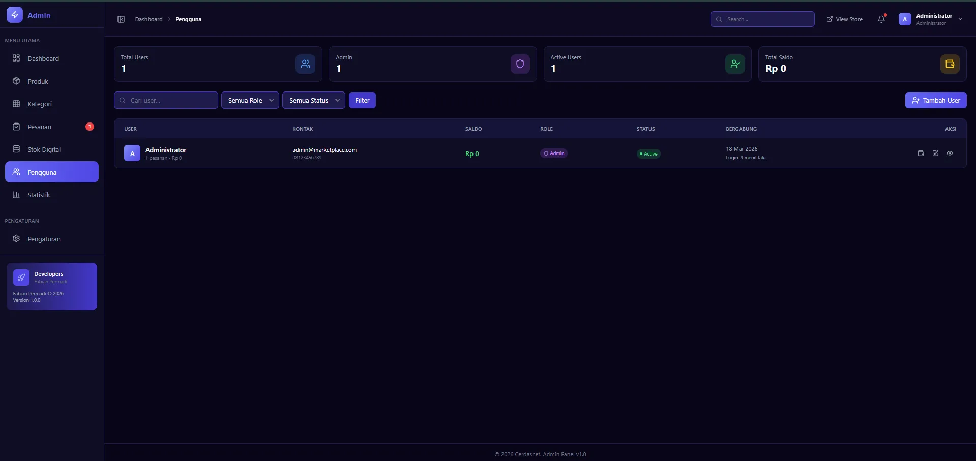Click the wallet icon in Administrator row
This screenshot has height=461, width=976.
[x=921, y=153]
